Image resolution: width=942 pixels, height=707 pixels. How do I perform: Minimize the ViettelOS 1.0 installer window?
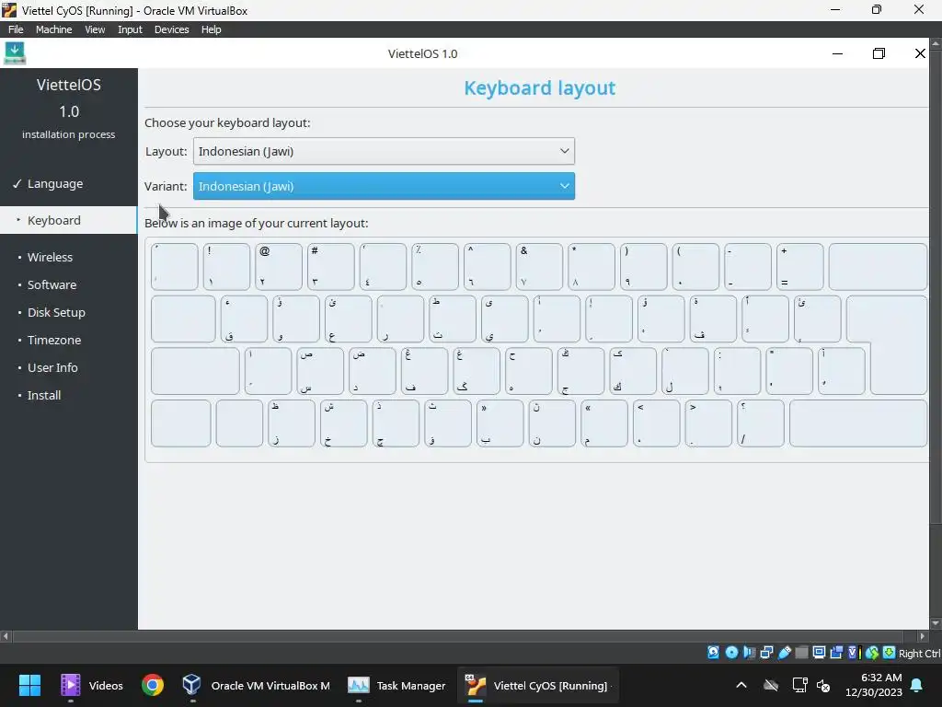click(x=837, y=53)
